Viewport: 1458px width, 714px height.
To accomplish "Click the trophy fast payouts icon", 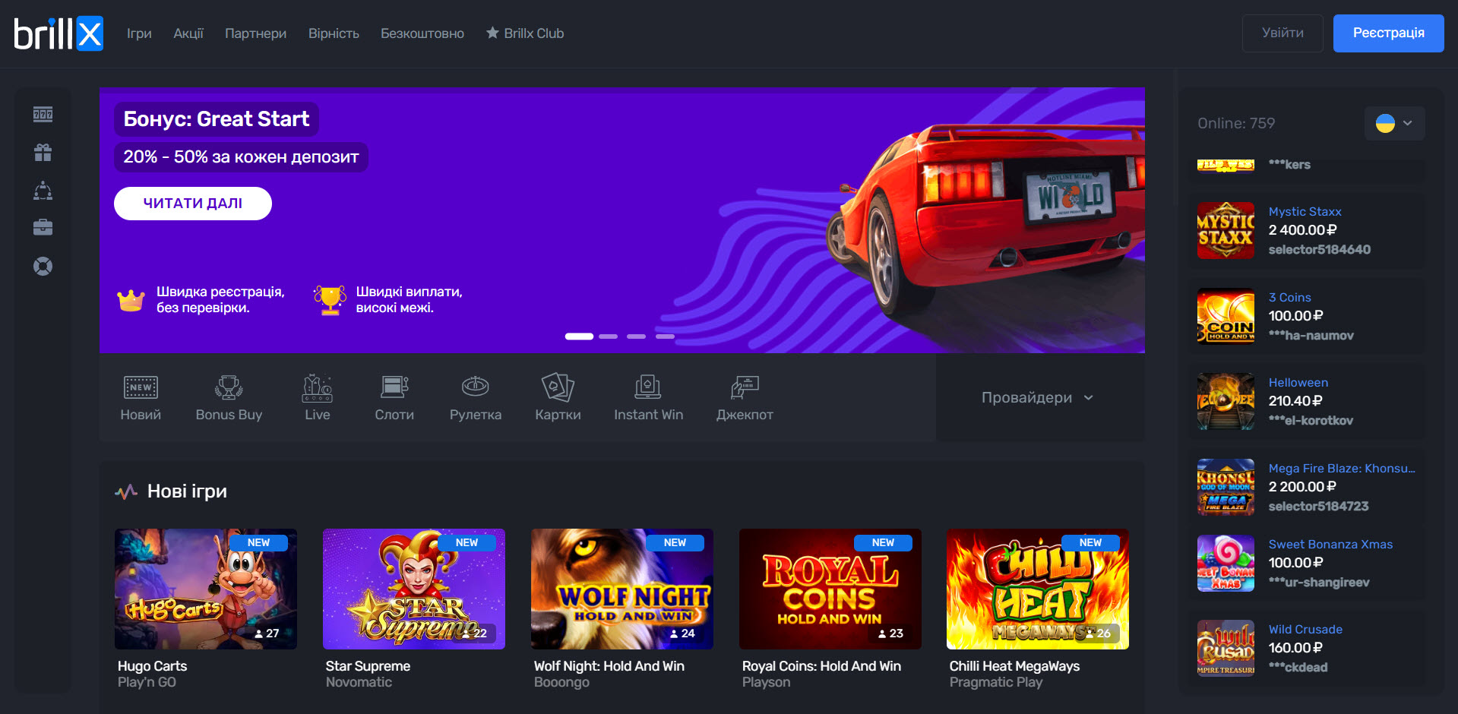I will pos(330,300).
